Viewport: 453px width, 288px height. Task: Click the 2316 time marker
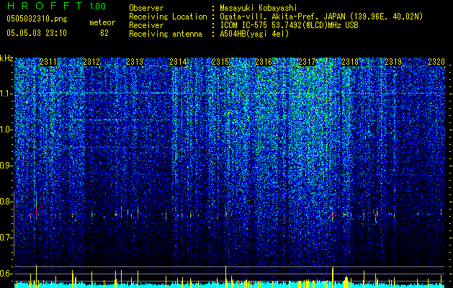(264, 62)
